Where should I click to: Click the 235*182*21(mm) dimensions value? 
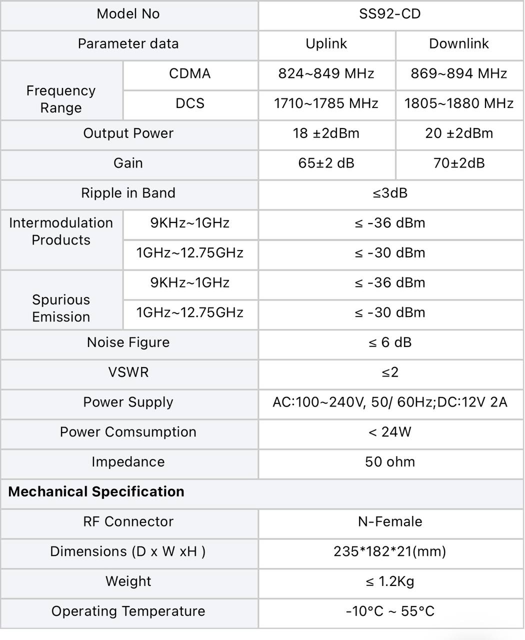click(390, 552)
